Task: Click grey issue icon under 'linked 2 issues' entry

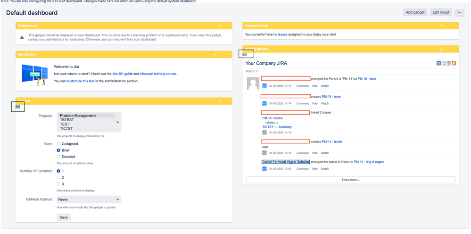Action: [x=264, y=132]
